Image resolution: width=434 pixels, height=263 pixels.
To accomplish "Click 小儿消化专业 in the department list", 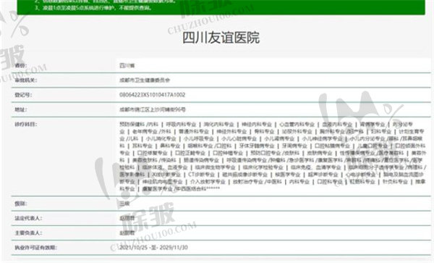I will pos(161,138).
